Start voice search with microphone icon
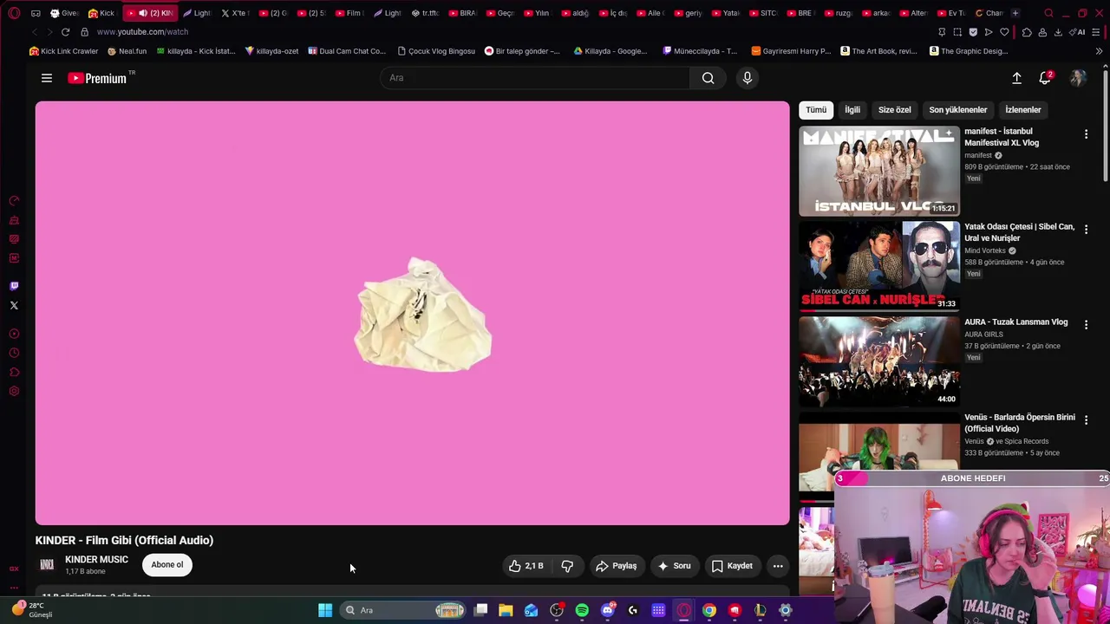1110x624 pixels. click(748, 78)
